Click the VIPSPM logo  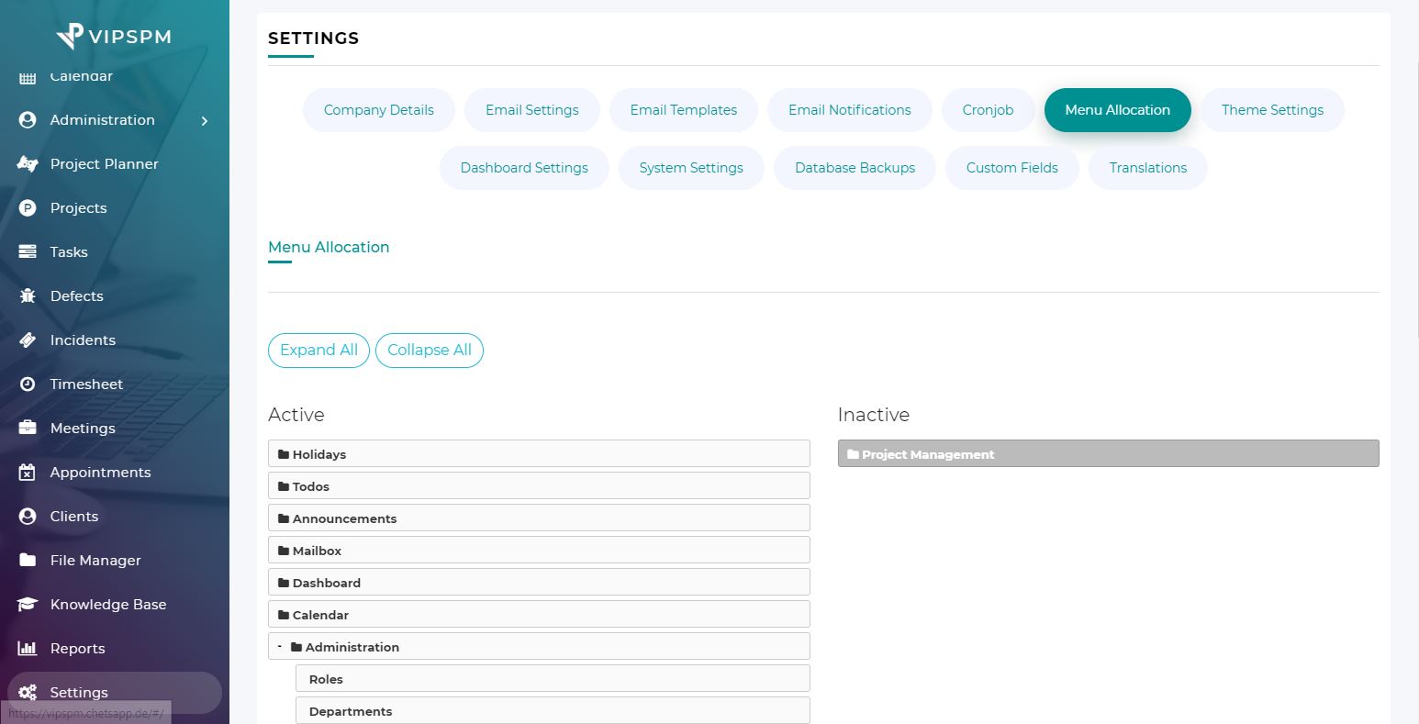pyautogui.click(x=114, y=36)
